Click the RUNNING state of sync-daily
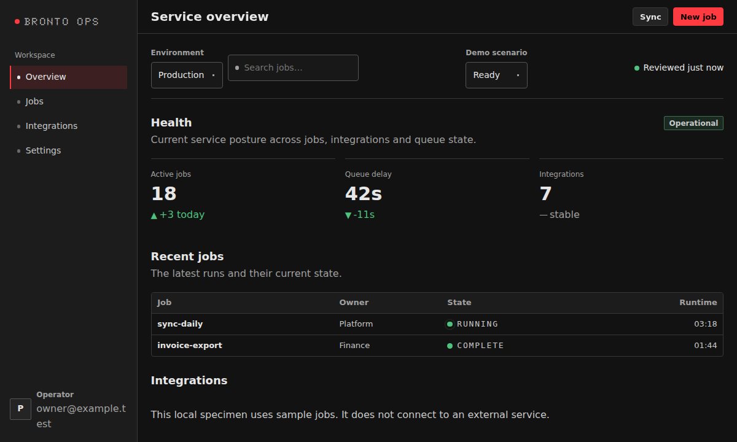The image size is (737, 442). 472,324
